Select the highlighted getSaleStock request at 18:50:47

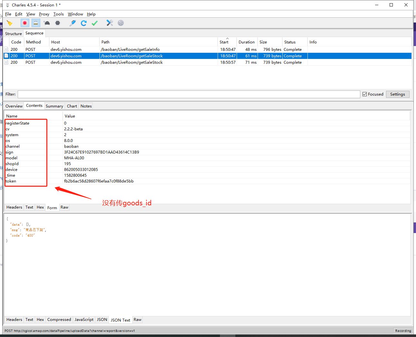tap(208, 56)
